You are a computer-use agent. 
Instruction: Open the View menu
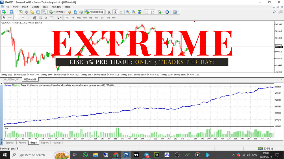pos(16,7)
